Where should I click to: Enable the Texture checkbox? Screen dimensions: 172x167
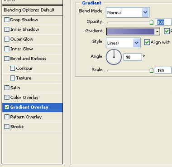pos(13,78)
